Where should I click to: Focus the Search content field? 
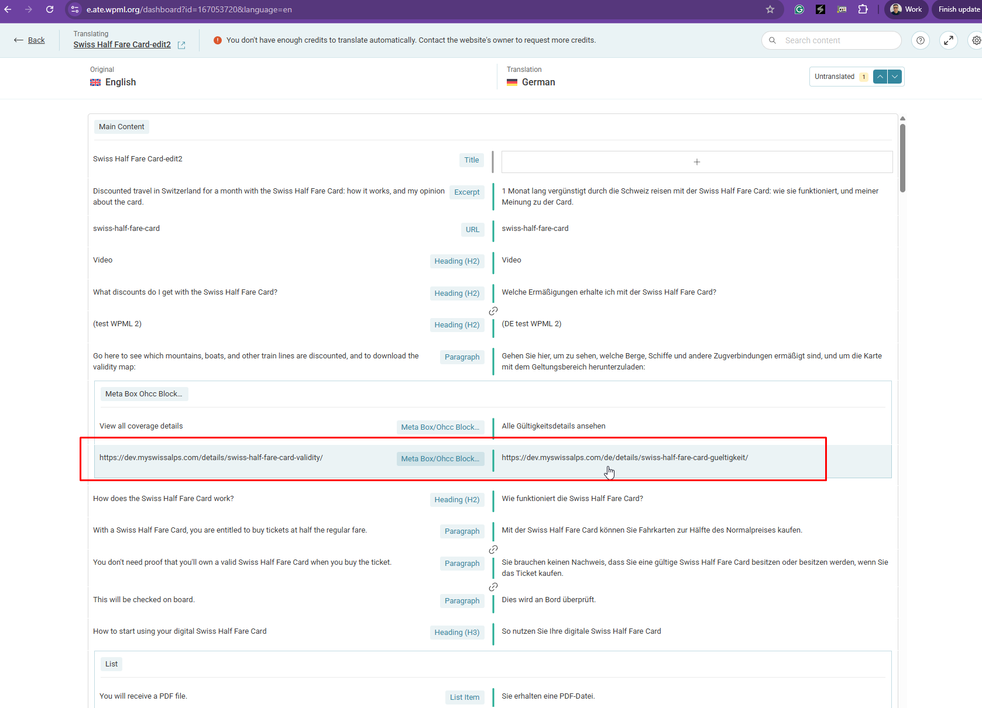click(x=832, y=40)
